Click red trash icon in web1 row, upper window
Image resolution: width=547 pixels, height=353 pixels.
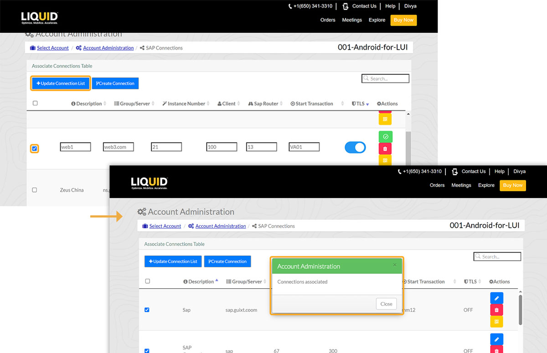click(385, 149)
